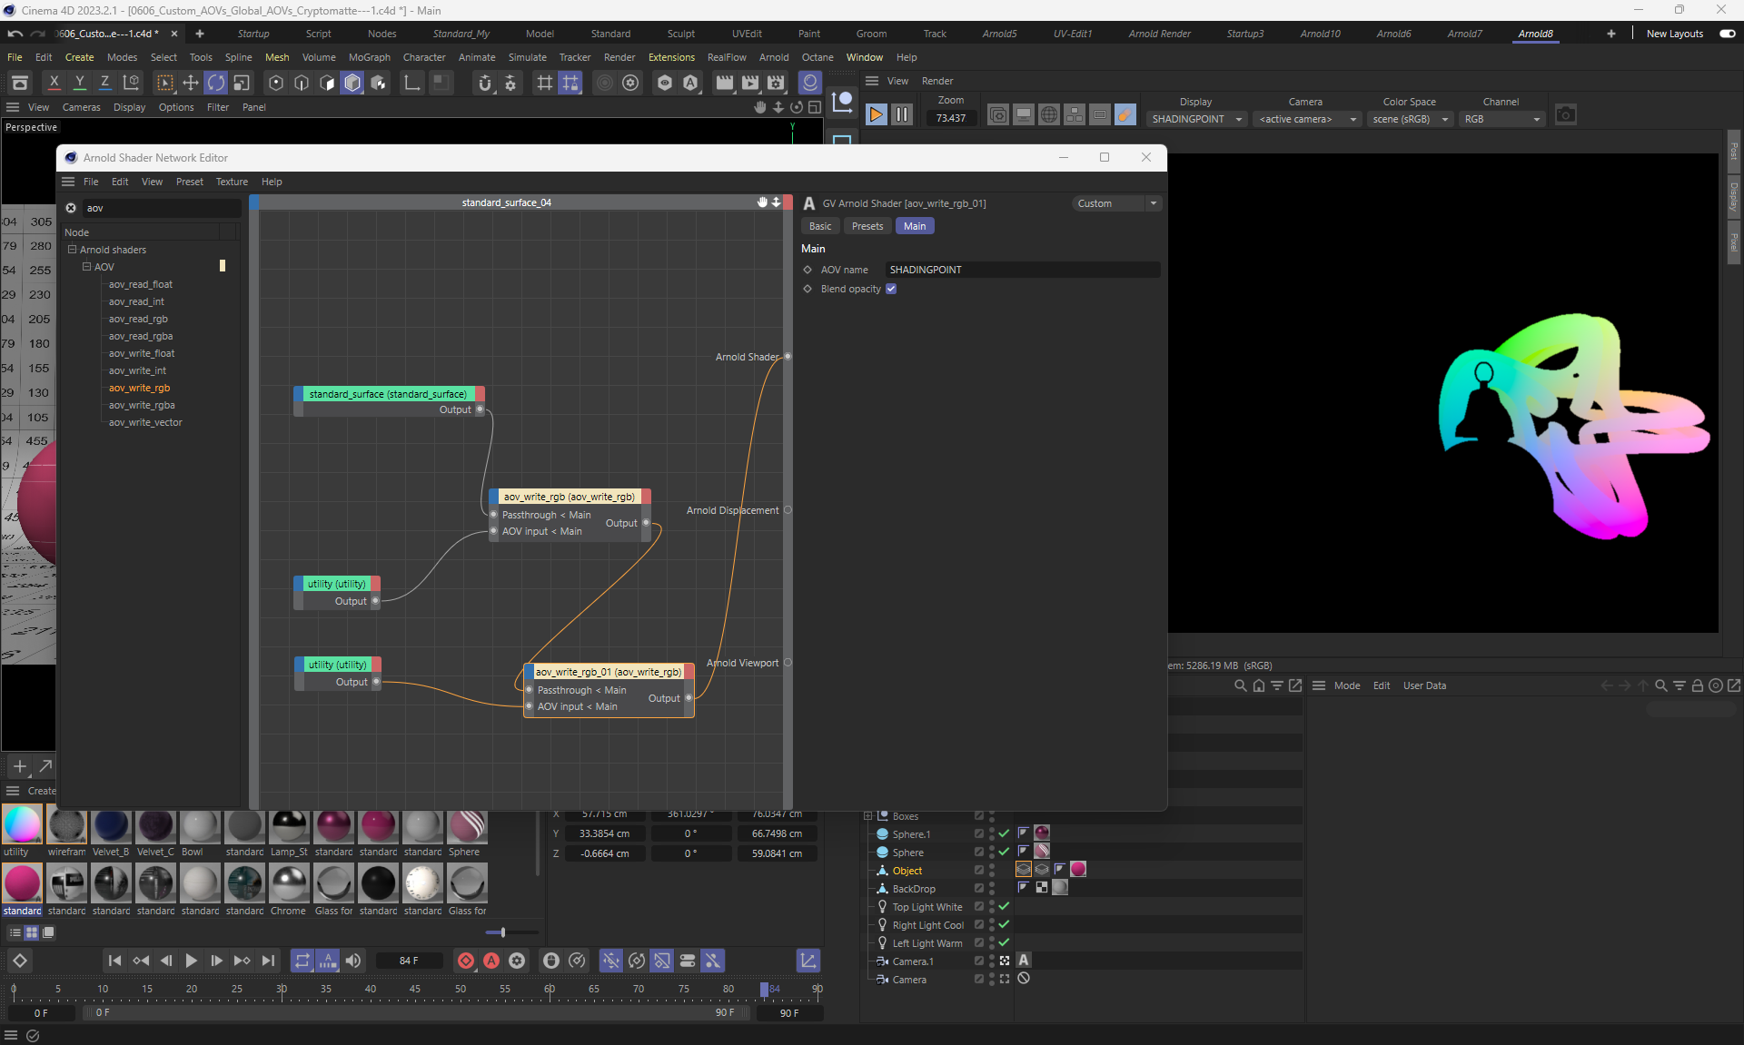Toggle the New Layouts switch
This screenshot has width=1744, height=1045.
(x=1727, y=34)
